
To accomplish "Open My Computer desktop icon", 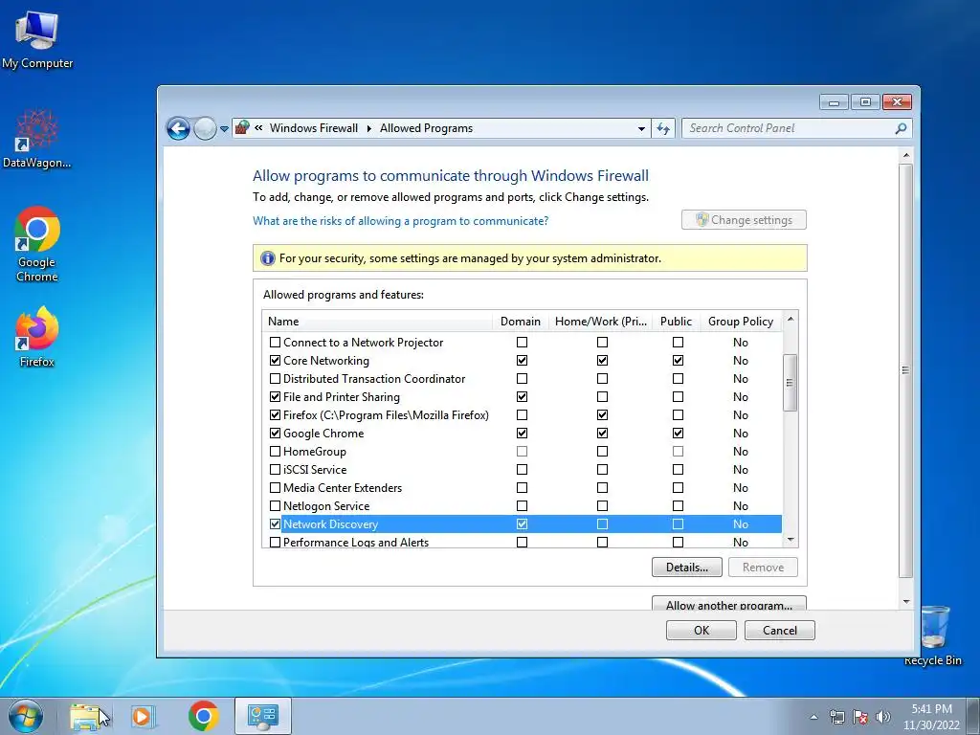I will point(37,40).
